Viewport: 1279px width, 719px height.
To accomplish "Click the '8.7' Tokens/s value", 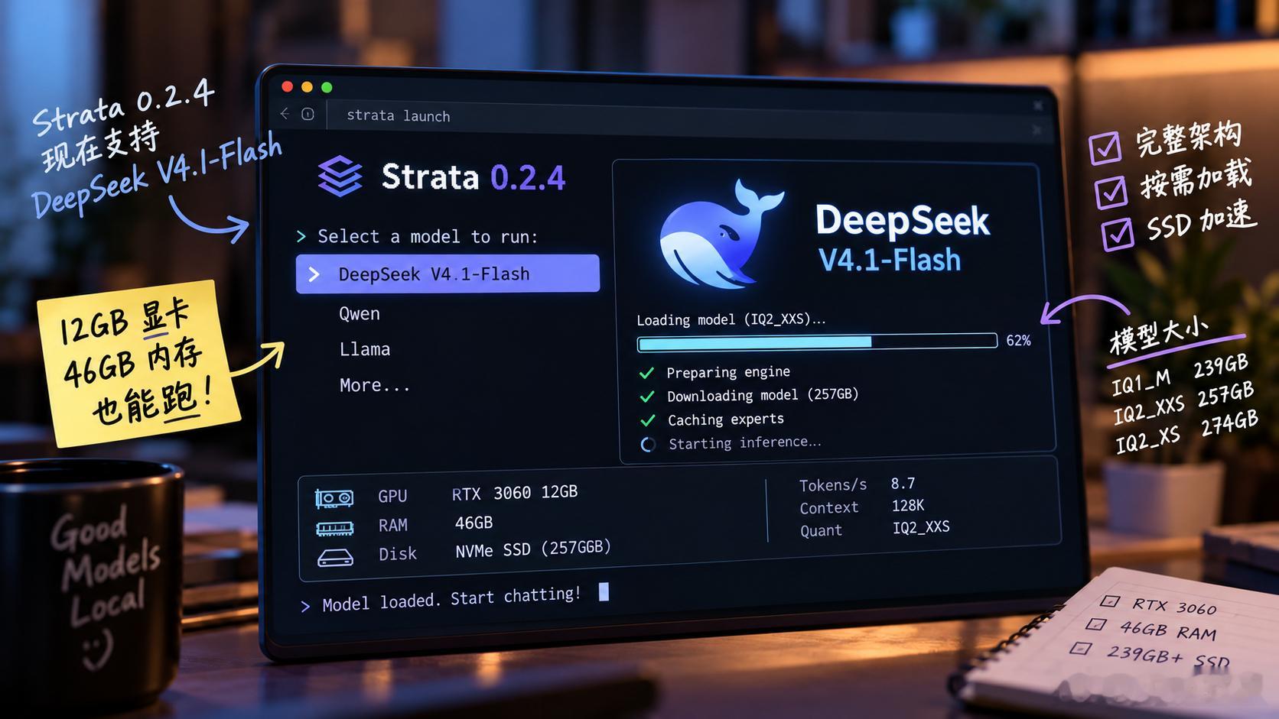I will pyautogui.click(x=903, y=484).
